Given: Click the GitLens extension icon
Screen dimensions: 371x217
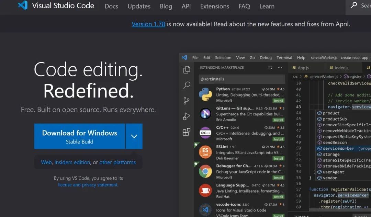Looking at the screenshot, I should (x=205, y=113).
